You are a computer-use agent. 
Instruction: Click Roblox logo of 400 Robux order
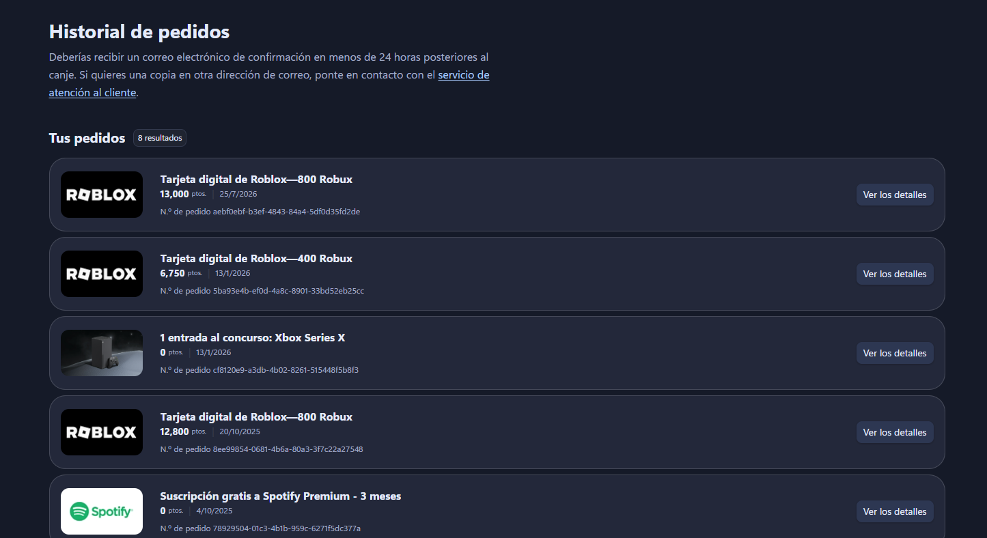click(x=102, y=274)
